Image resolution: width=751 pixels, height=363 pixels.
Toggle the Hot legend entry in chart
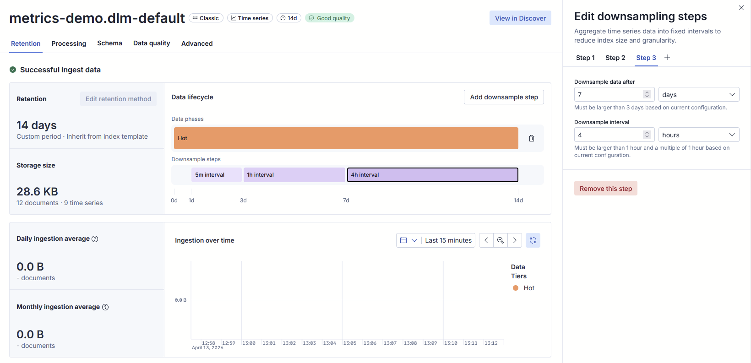(x=524, y=288)
